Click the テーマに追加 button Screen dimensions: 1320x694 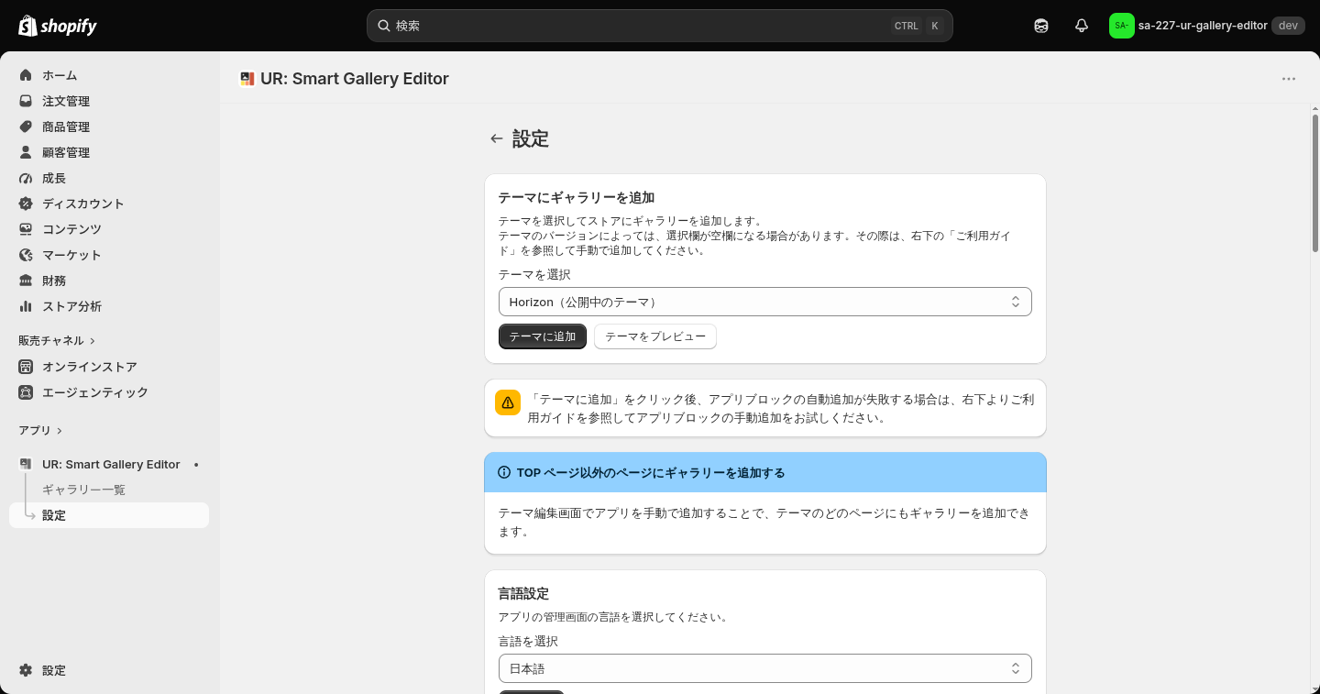(x=543, y=336)
